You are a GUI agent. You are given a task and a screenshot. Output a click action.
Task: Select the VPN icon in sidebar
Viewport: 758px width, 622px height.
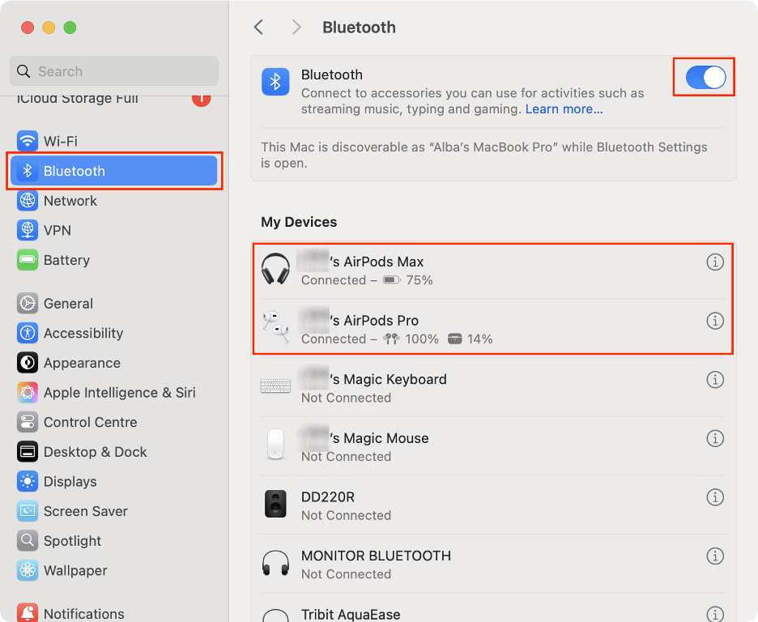(28, 230)
